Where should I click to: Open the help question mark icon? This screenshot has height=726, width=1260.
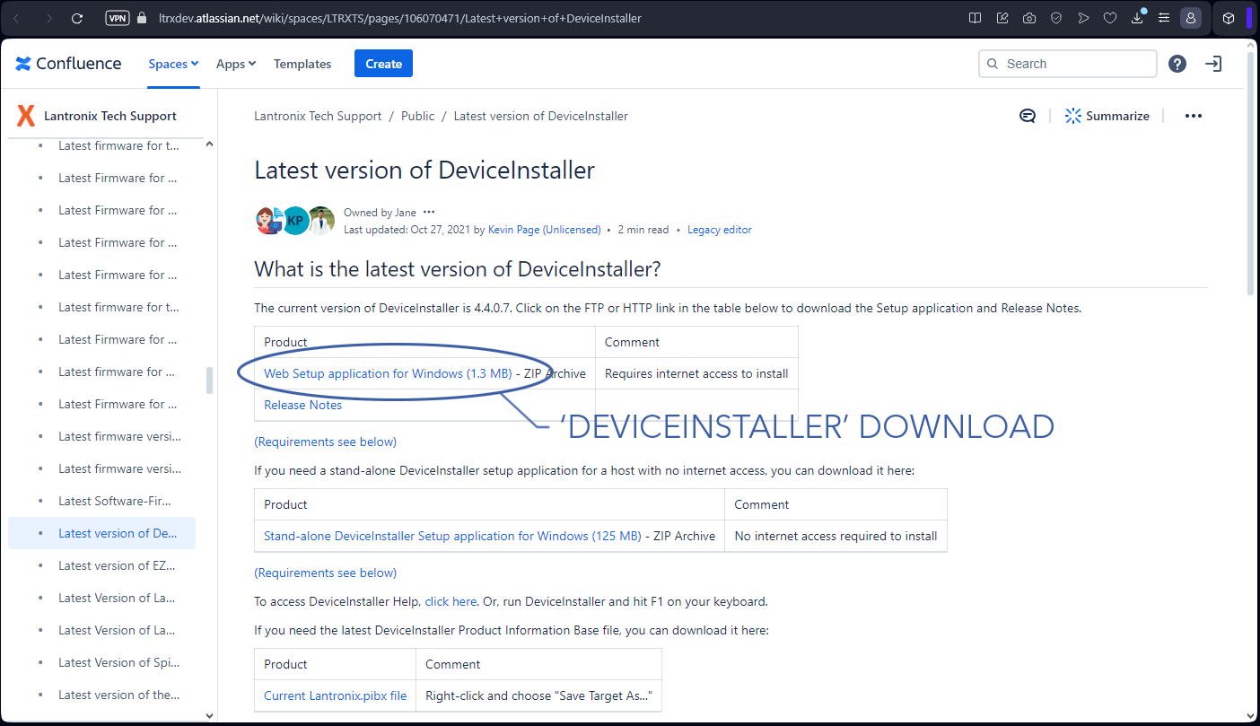point(1177,64)
